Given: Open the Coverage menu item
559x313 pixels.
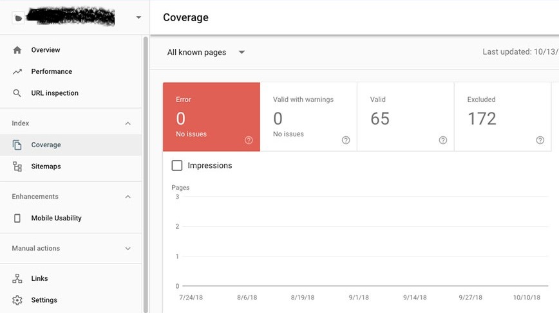Looking at the screenshot, I should click(46, 145).
